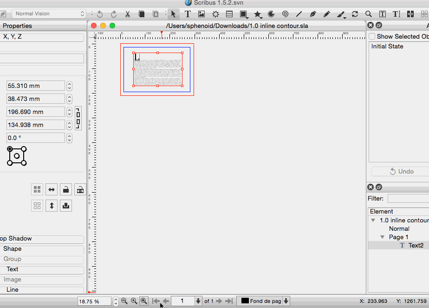This screenshot has width=429, height=308.
Task: Select the Text Frame tool
Action: tap(188, 14)
